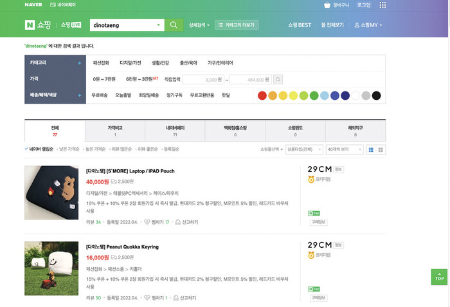The height and width of the screenshot is (307, 450).
Task: Select the 가격비교 tab
Action: (115, 131)
